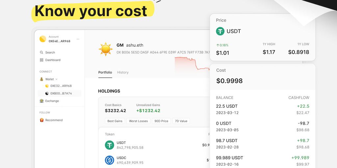Open the account three-dots menu
Screen dimensions: 337x168
click(78, 39)
